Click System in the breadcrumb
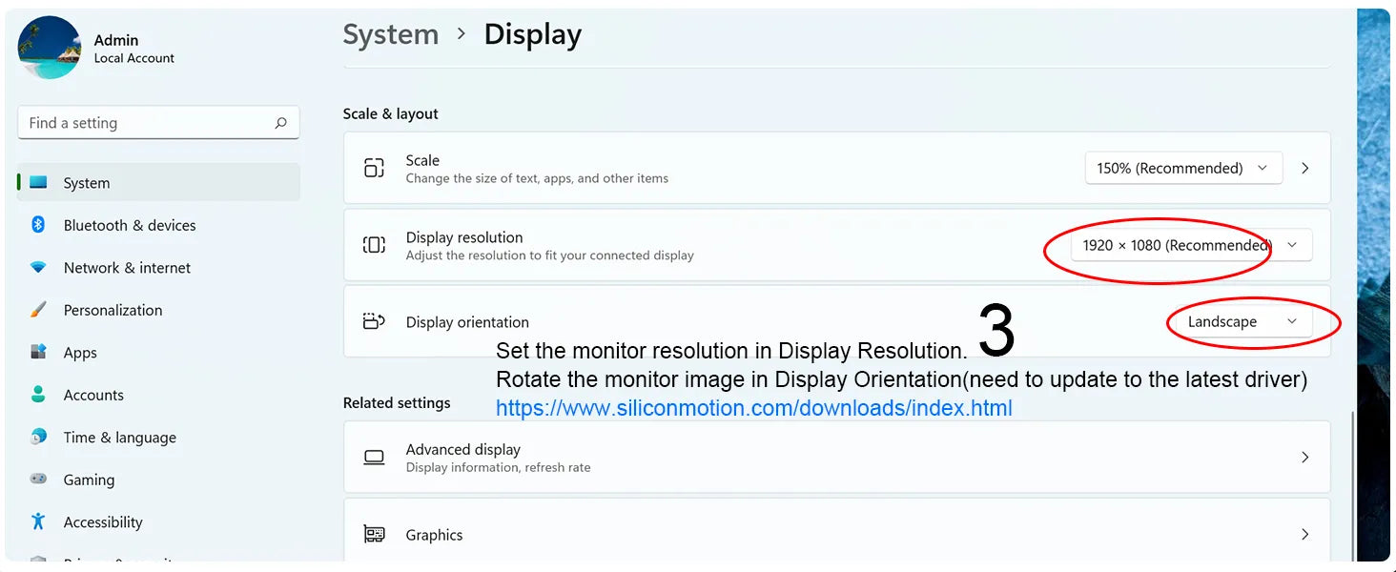1396x572 pixels. (390, 34)
